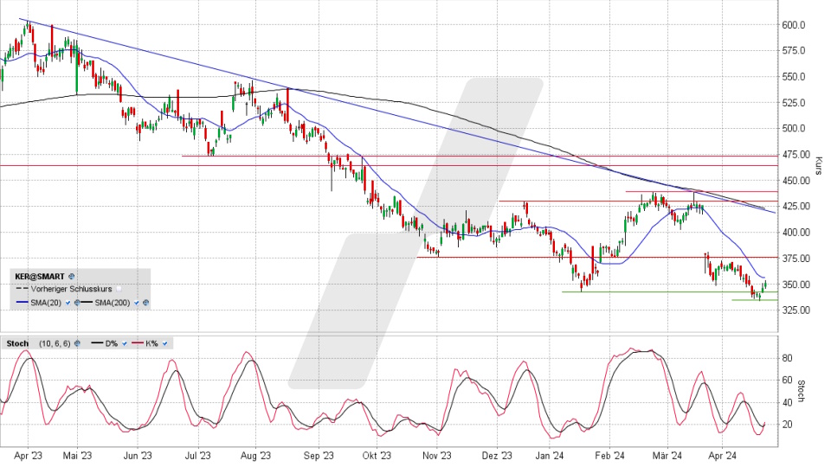Click the red K% legend line
Screen dimensions: 831x467
point(138,343)
